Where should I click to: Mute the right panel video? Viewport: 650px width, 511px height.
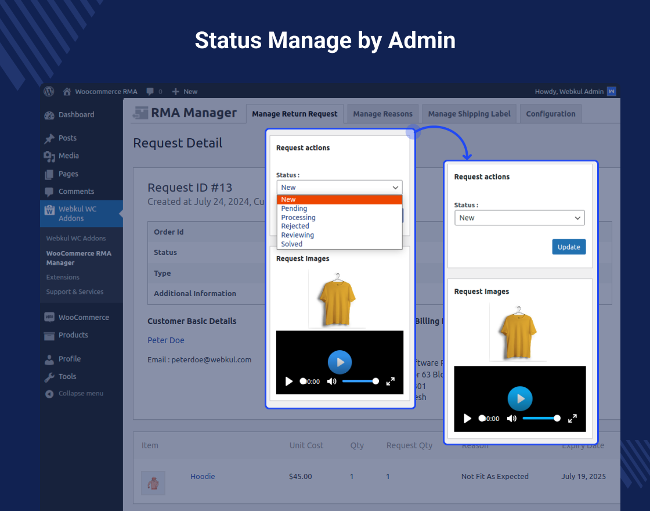point(511,418)
